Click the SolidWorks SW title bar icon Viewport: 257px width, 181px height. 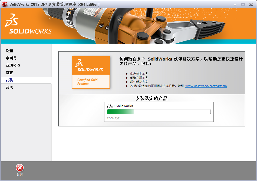tap(4, 4)
